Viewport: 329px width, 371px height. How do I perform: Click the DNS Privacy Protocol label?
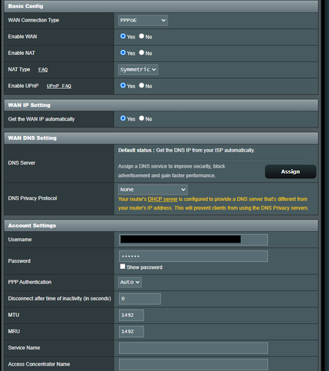[x=32, y=198]
